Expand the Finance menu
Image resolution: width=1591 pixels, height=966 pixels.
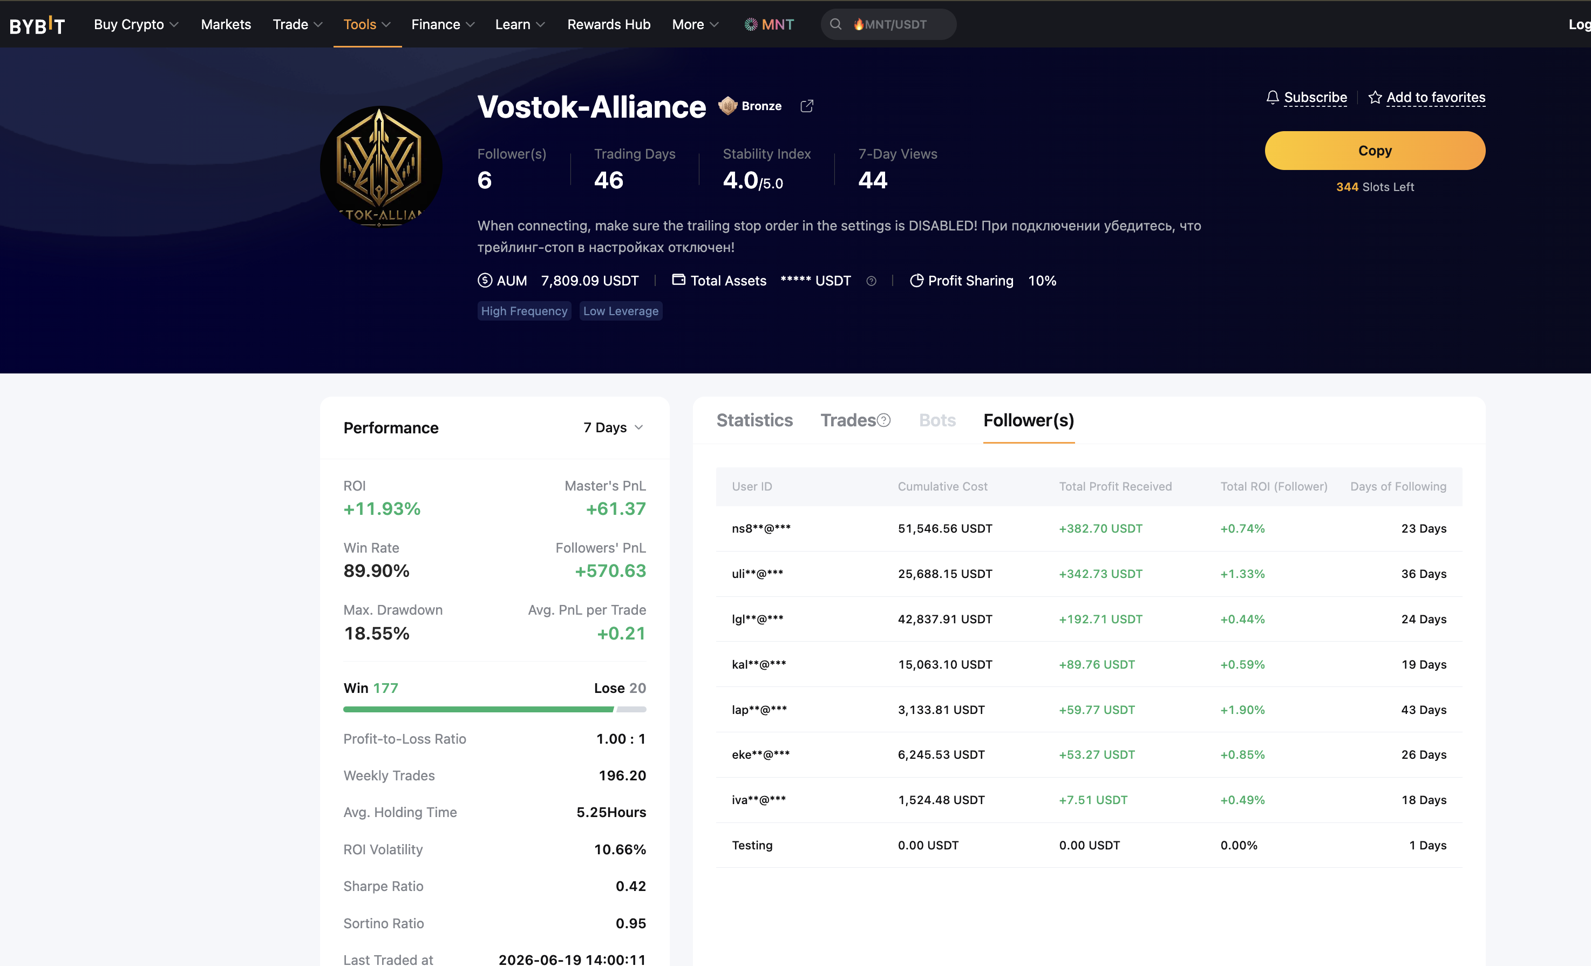click(443, 24)
